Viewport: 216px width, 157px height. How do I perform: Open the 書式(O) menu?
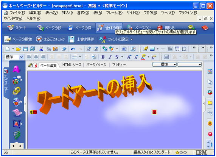coord(83,13)
